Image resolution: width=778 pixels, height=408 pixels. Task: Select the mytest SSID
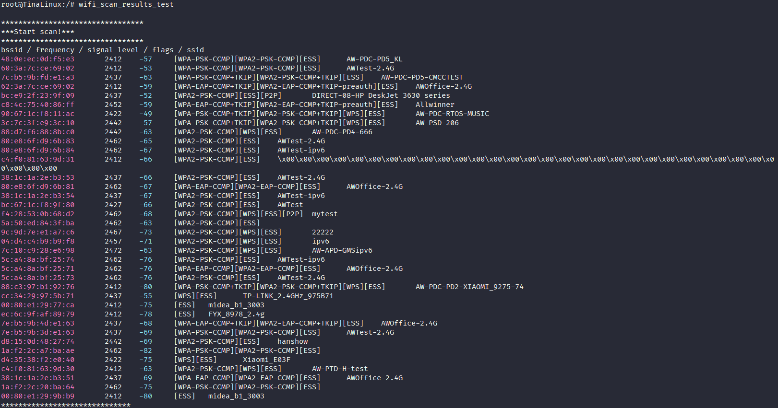(324, 214)
